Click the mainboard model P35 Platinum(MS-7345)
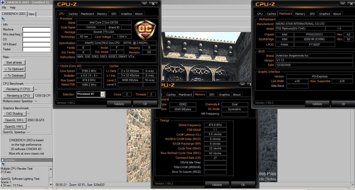This screenshot has height=190, width=355. coord(300,29)
